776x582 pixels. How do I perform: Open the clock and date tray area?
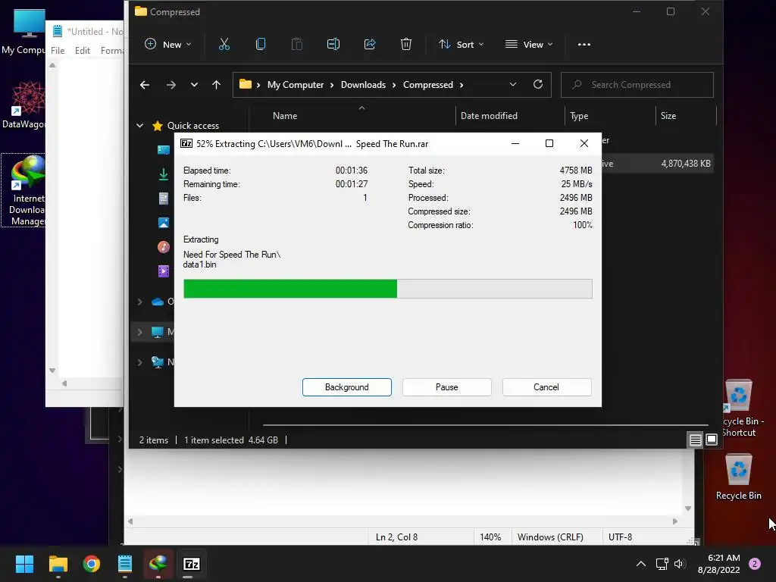tap(718, 564)
